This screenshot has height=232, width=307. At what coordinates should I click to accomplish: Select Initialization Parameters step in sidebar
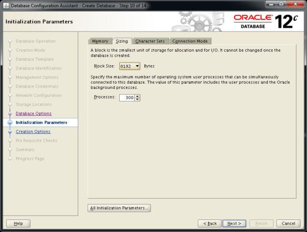pyautogui.click(x=42, y=123)
